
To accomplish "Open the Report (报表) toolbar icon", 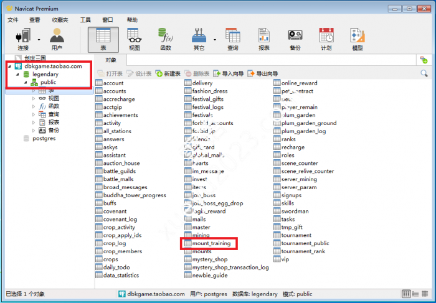I will 263,39.
